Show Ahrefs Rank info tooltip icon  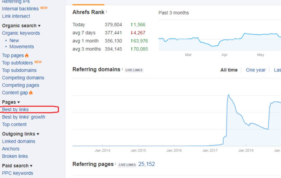click(x=106, y=12)
